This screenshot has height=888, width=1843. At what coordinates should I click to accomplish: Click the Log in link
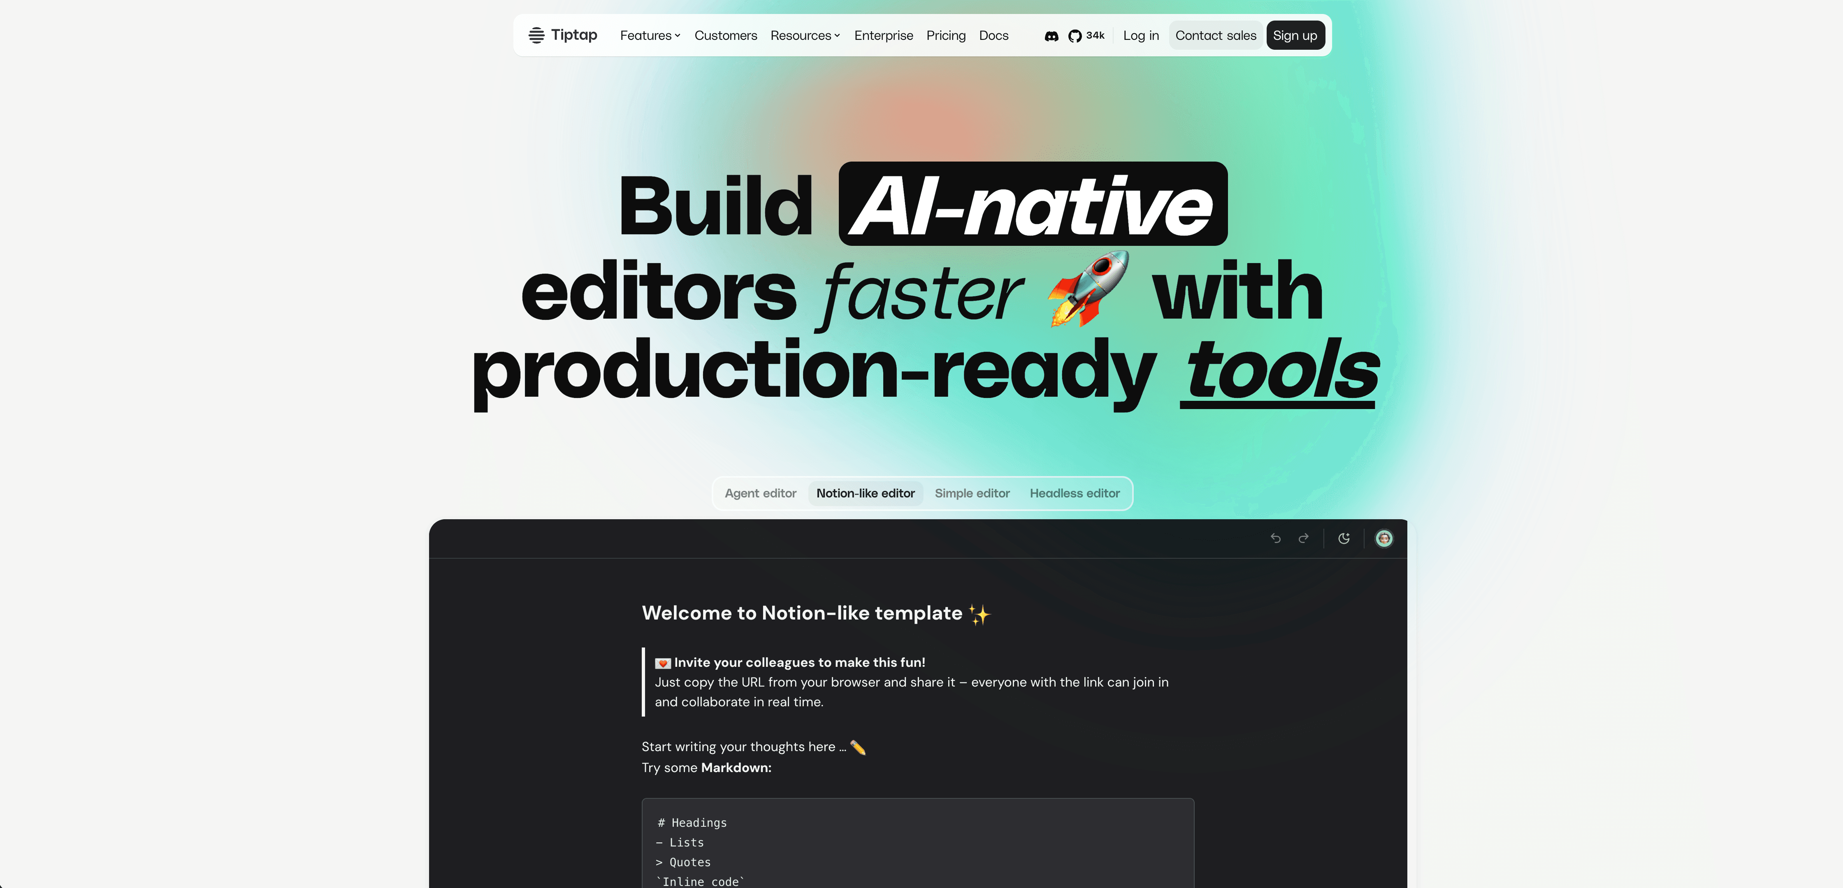[1140, 36]
